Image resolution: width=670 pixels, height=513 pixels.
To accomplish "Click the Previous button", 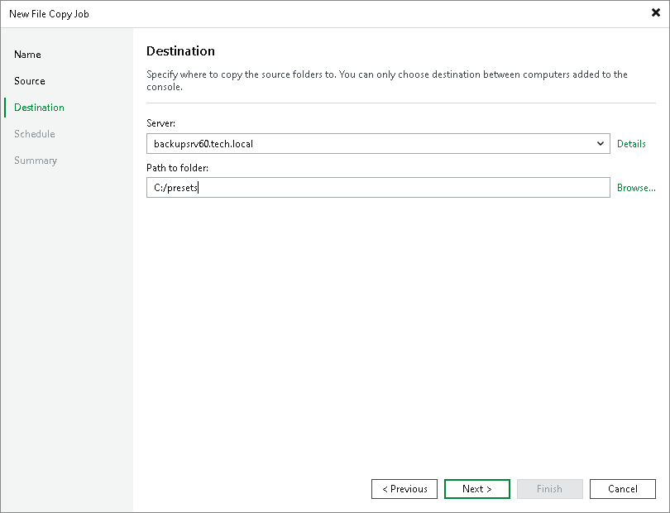I will 404,489.
